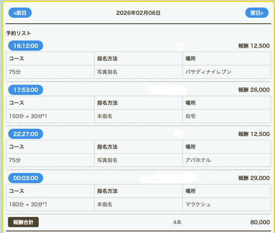Open the 17:53:00 reservation time badge
Screen dimensions: 275x233
[x=26, y=90]
